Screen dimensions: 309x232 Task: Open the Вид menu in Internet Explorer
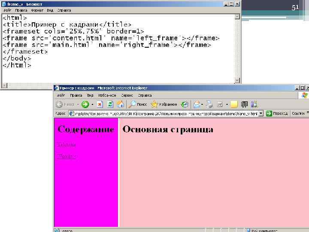(x=90, y=95)
